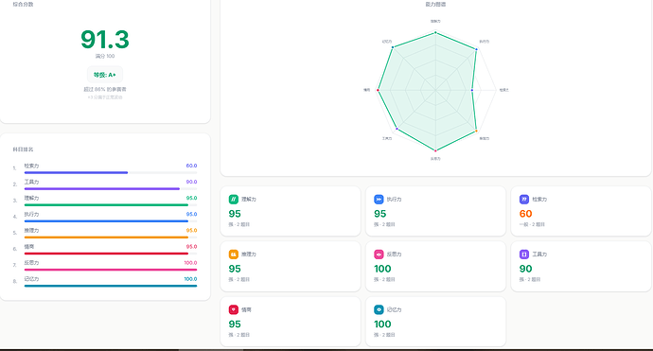Click the purple 工具力 ranking progress bar
The height and width of the screenshot is (351, 653).
click(111, 188)
